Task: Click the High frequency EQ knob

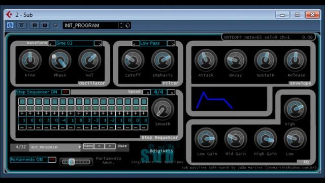Action: (296, 109)
